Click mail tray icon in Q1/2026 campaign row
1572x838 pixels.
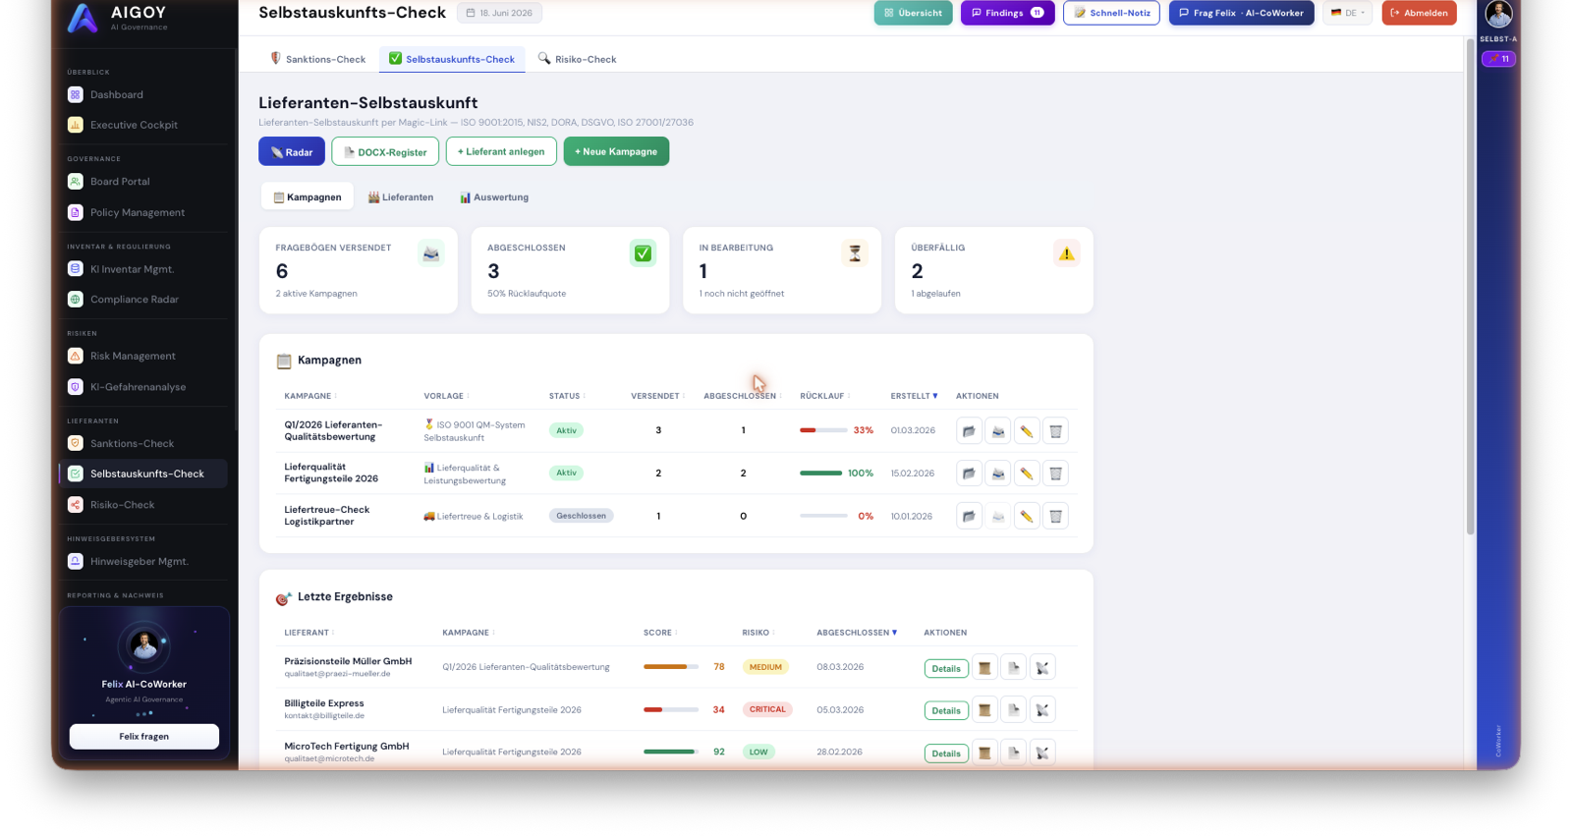click(997, 430)
